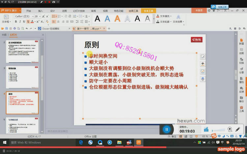The width and height of the screenshot is (247, 154).
Task: Open the font name Calibri dropdown
Action: click(x=23, y=16)
